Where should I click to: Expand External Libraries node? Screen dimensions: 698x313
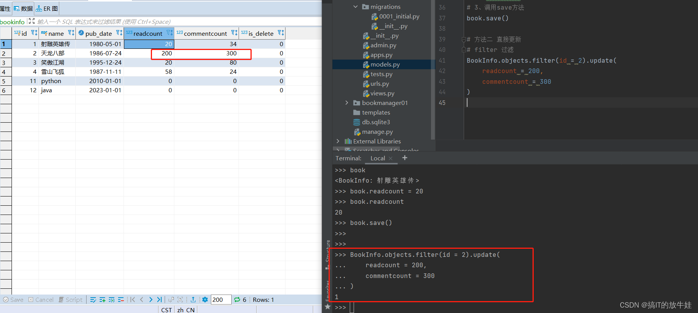tap(338, 141)
